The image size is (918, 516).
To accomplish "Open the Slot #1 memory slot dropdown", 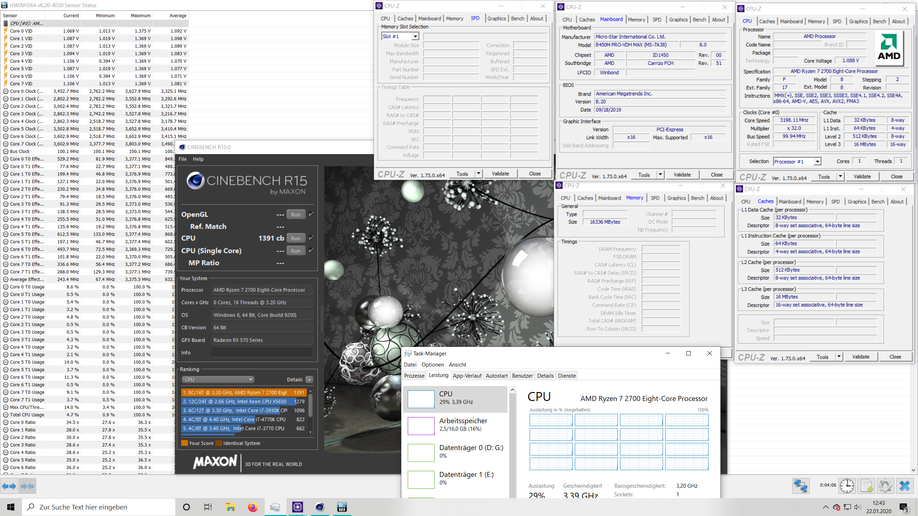I will point(415,36).
